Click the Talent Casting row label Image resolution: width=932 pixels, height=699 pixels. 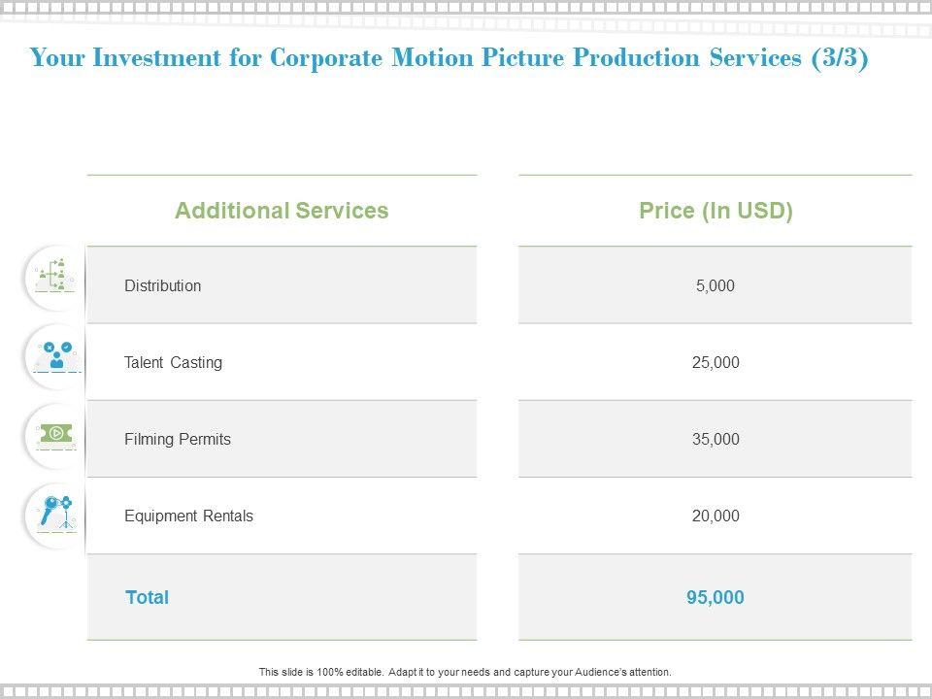click(174, 362)
